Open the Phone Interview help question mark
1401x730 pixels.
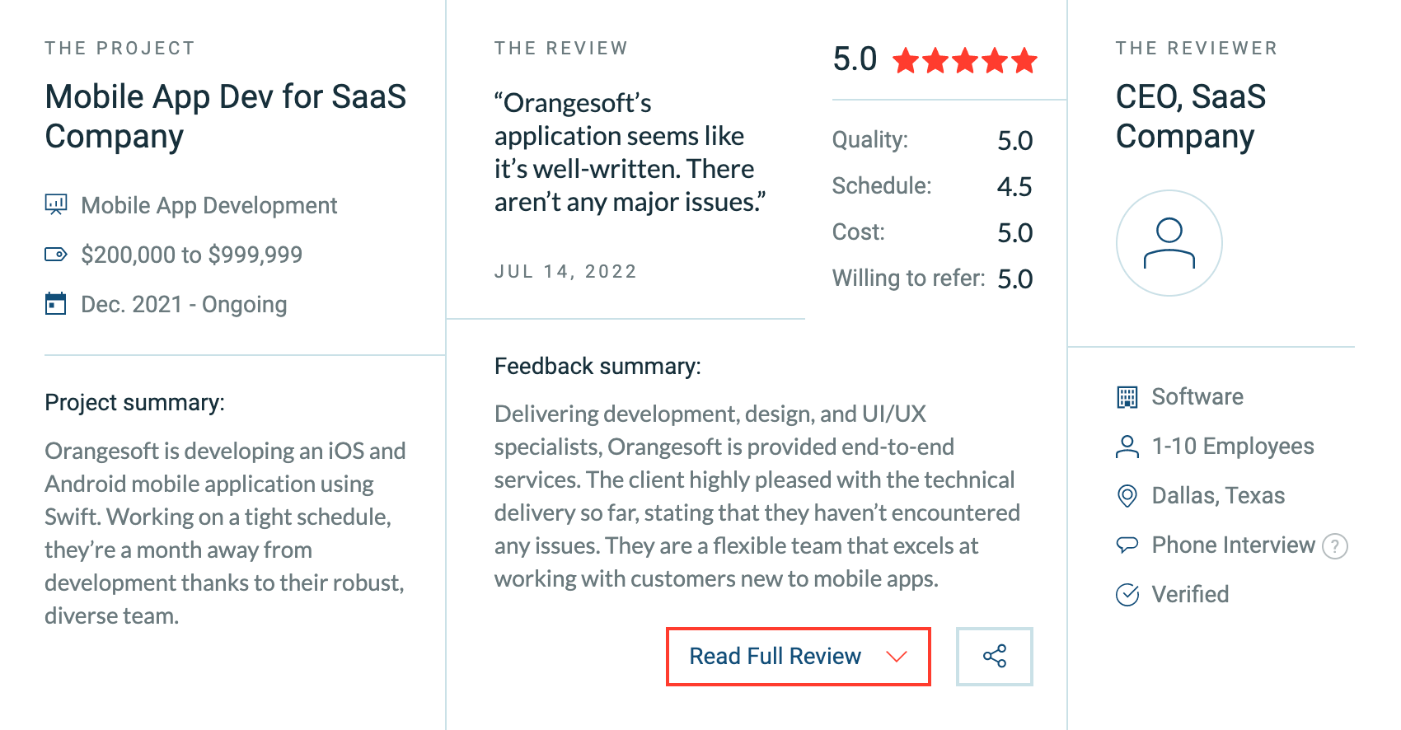(1334, 546)
